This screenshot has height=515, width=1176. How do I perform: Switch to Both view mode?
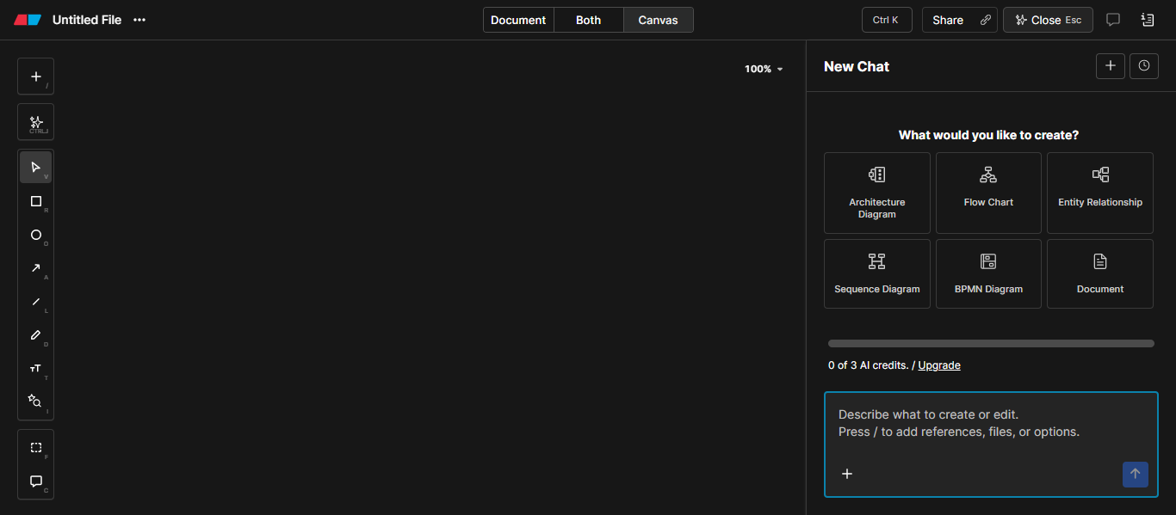(x=589, y=20)
